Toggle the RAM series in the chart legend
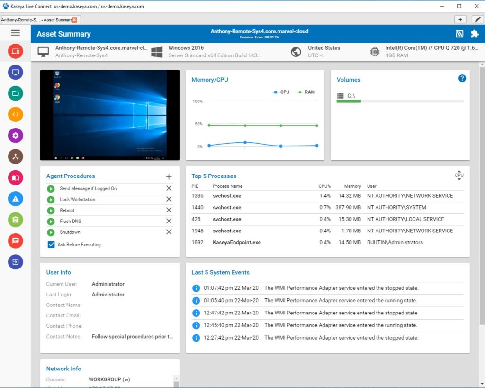The image size is (485, 388). [x=305, y=92]
